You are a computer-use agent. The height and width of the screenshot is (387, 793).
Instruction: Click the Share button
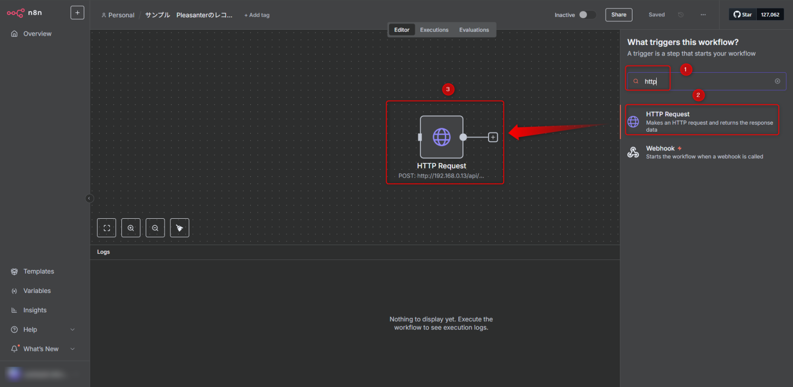pos(619,15)
